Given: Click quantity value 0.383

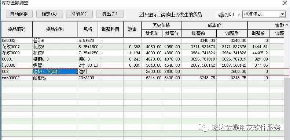Looking at the screenshot, I should click(x=135, y=47).
